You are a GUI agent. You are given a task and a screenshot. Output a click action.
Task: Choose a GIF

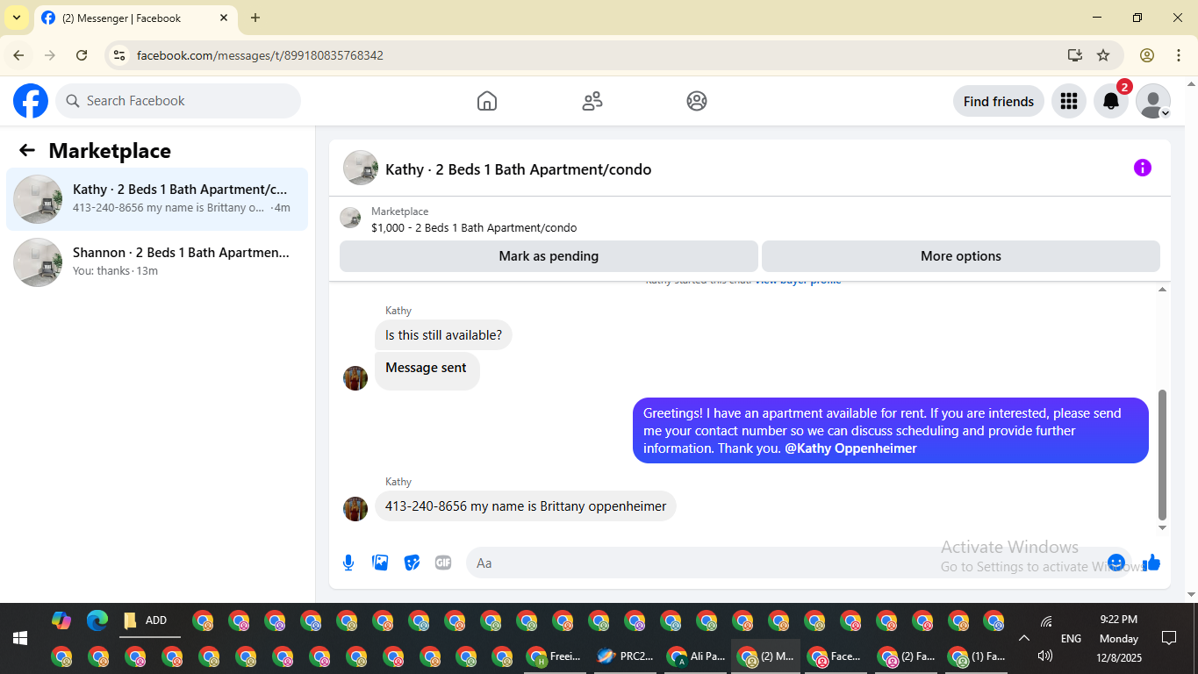(x=443, y=563)
